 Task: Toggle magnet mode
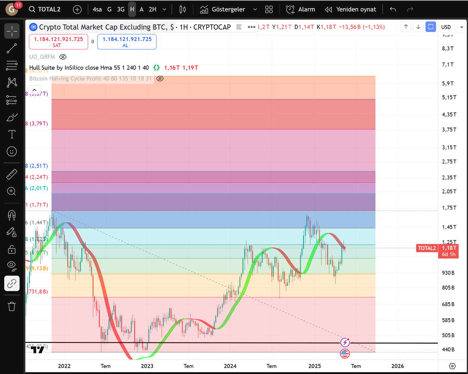pos(12,214)
